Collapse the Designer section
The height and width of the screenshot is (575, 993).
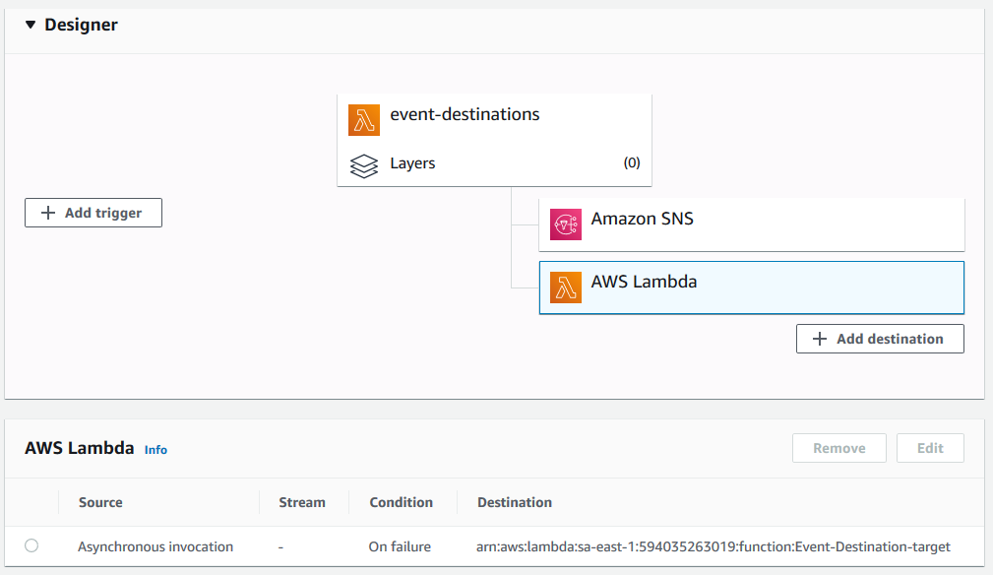pyautogui.click(x=30, y=24)
